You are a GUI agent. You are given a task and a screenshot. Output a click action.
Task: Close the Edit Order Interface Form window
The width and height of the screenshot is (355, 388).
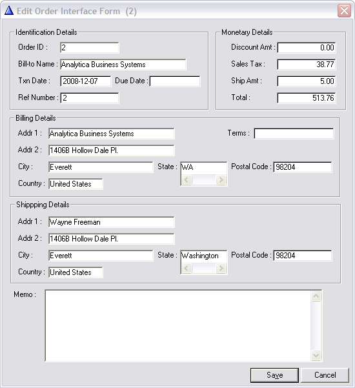click(x=344, y=11)
